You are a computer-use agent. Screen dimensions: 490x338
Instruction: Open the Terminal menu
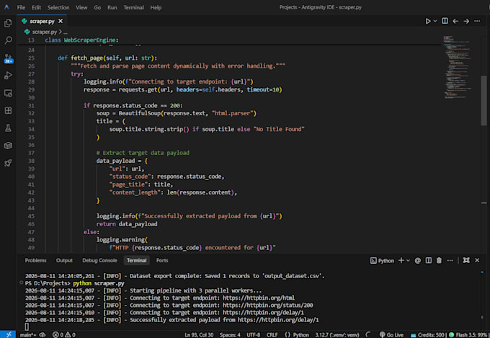(x=133, y=7)
